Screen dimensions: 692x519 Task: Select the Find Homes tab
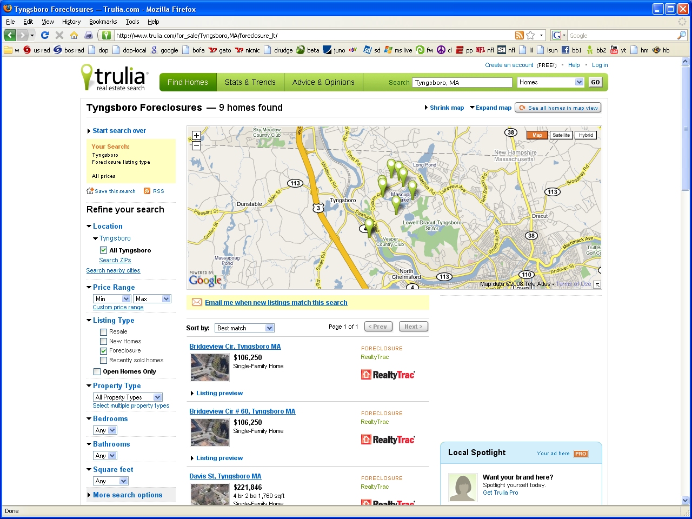[x=188, y=82]
